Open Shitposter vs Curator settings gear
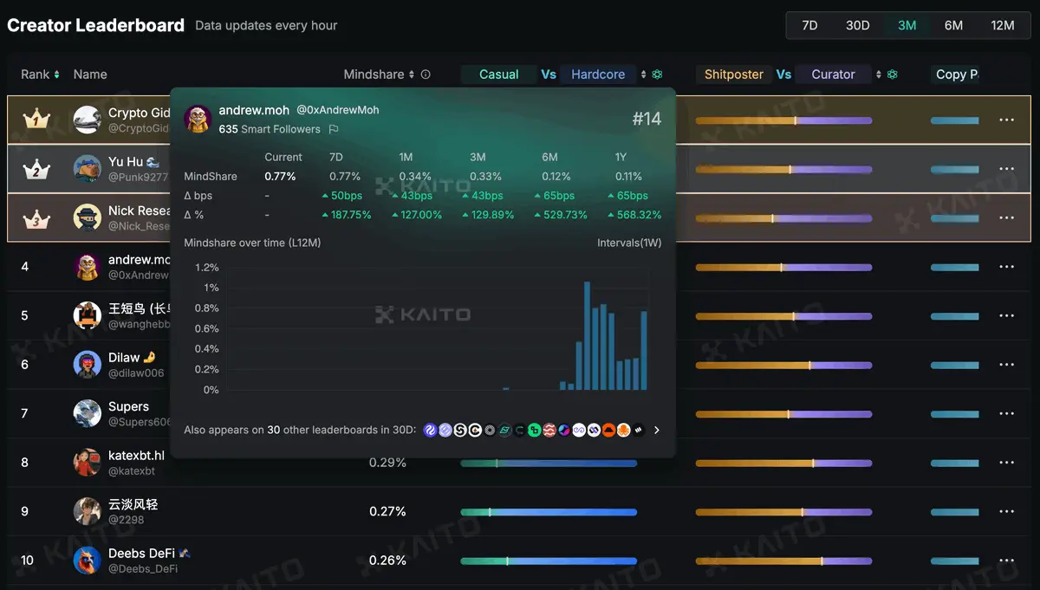Viewport: 1040px width, 590px height. (x=893, y=75)
